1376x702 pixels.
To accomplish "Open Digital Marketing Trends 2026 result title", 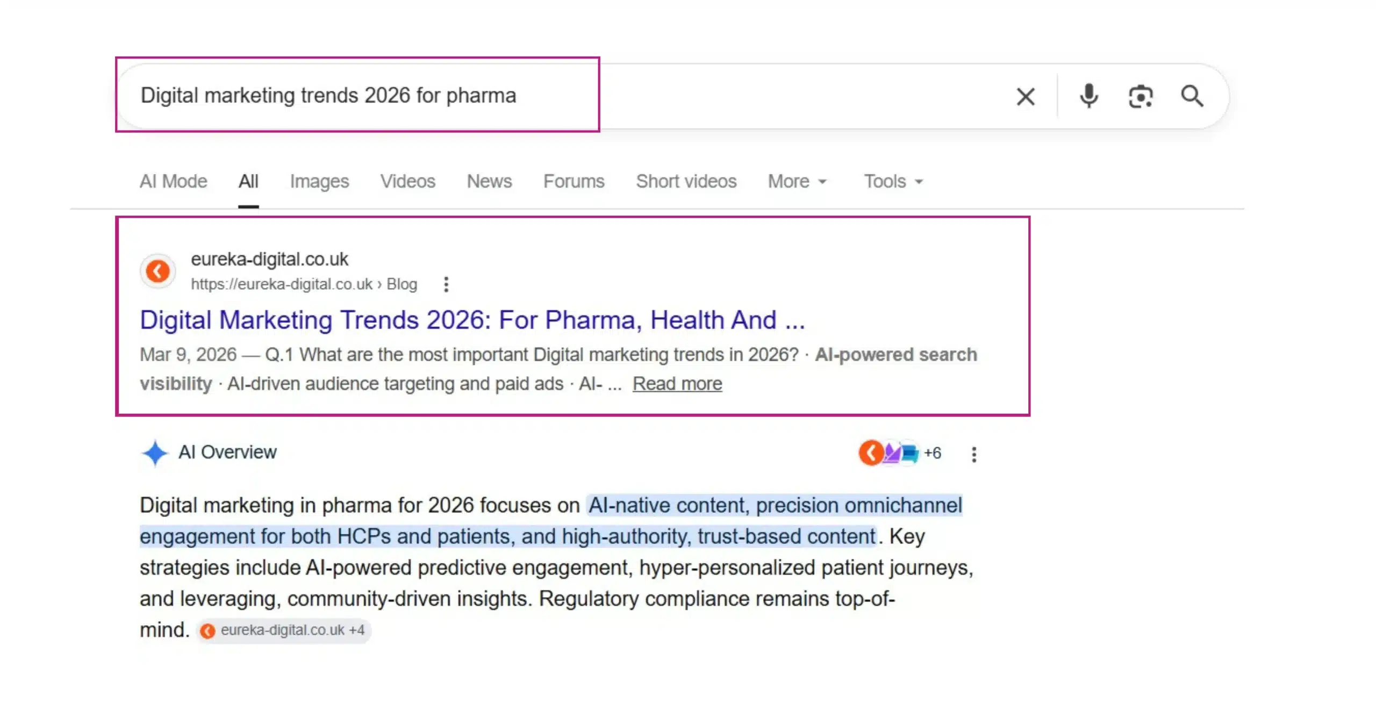I will point(472,320).
